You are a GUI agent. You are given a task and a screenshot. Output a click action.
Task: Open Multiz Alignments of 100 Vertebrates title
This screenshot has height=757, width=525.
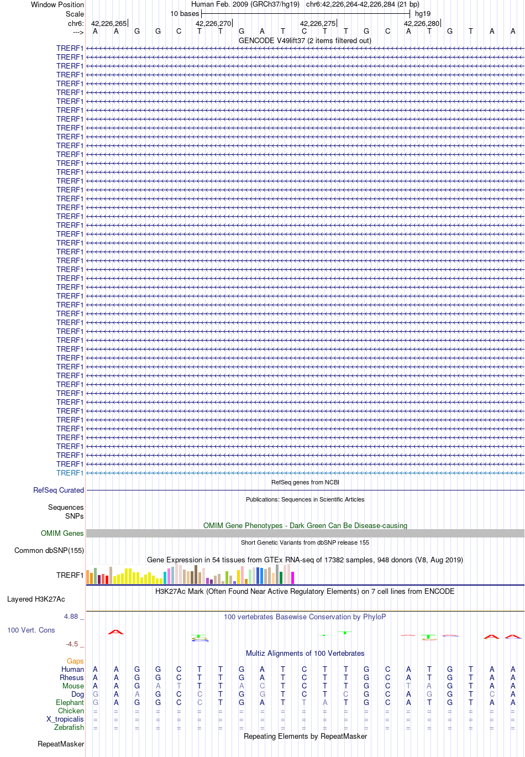[305, 654]
